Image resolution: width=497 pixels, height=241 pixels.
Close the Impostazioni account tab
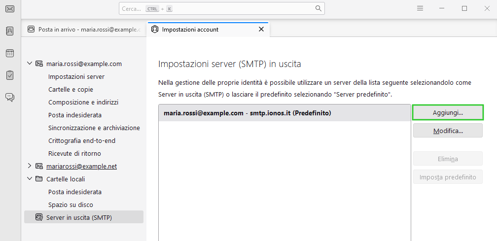[x=261, y=29]
